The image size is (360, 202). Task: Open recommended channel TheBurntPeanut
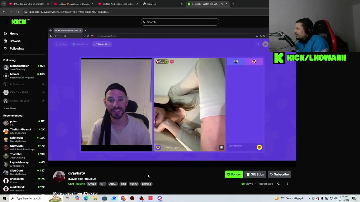(x=24, y=131)
